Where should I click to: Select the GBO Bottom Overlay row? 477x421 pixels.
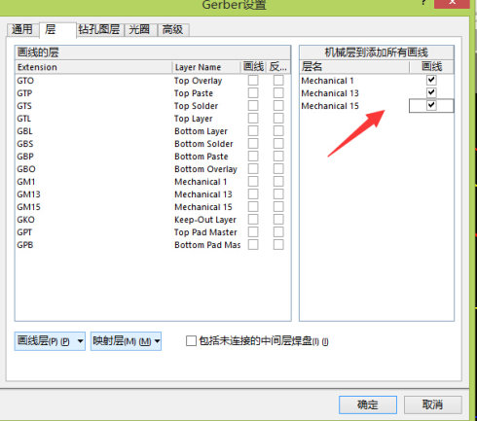click(x=153, y=169)
